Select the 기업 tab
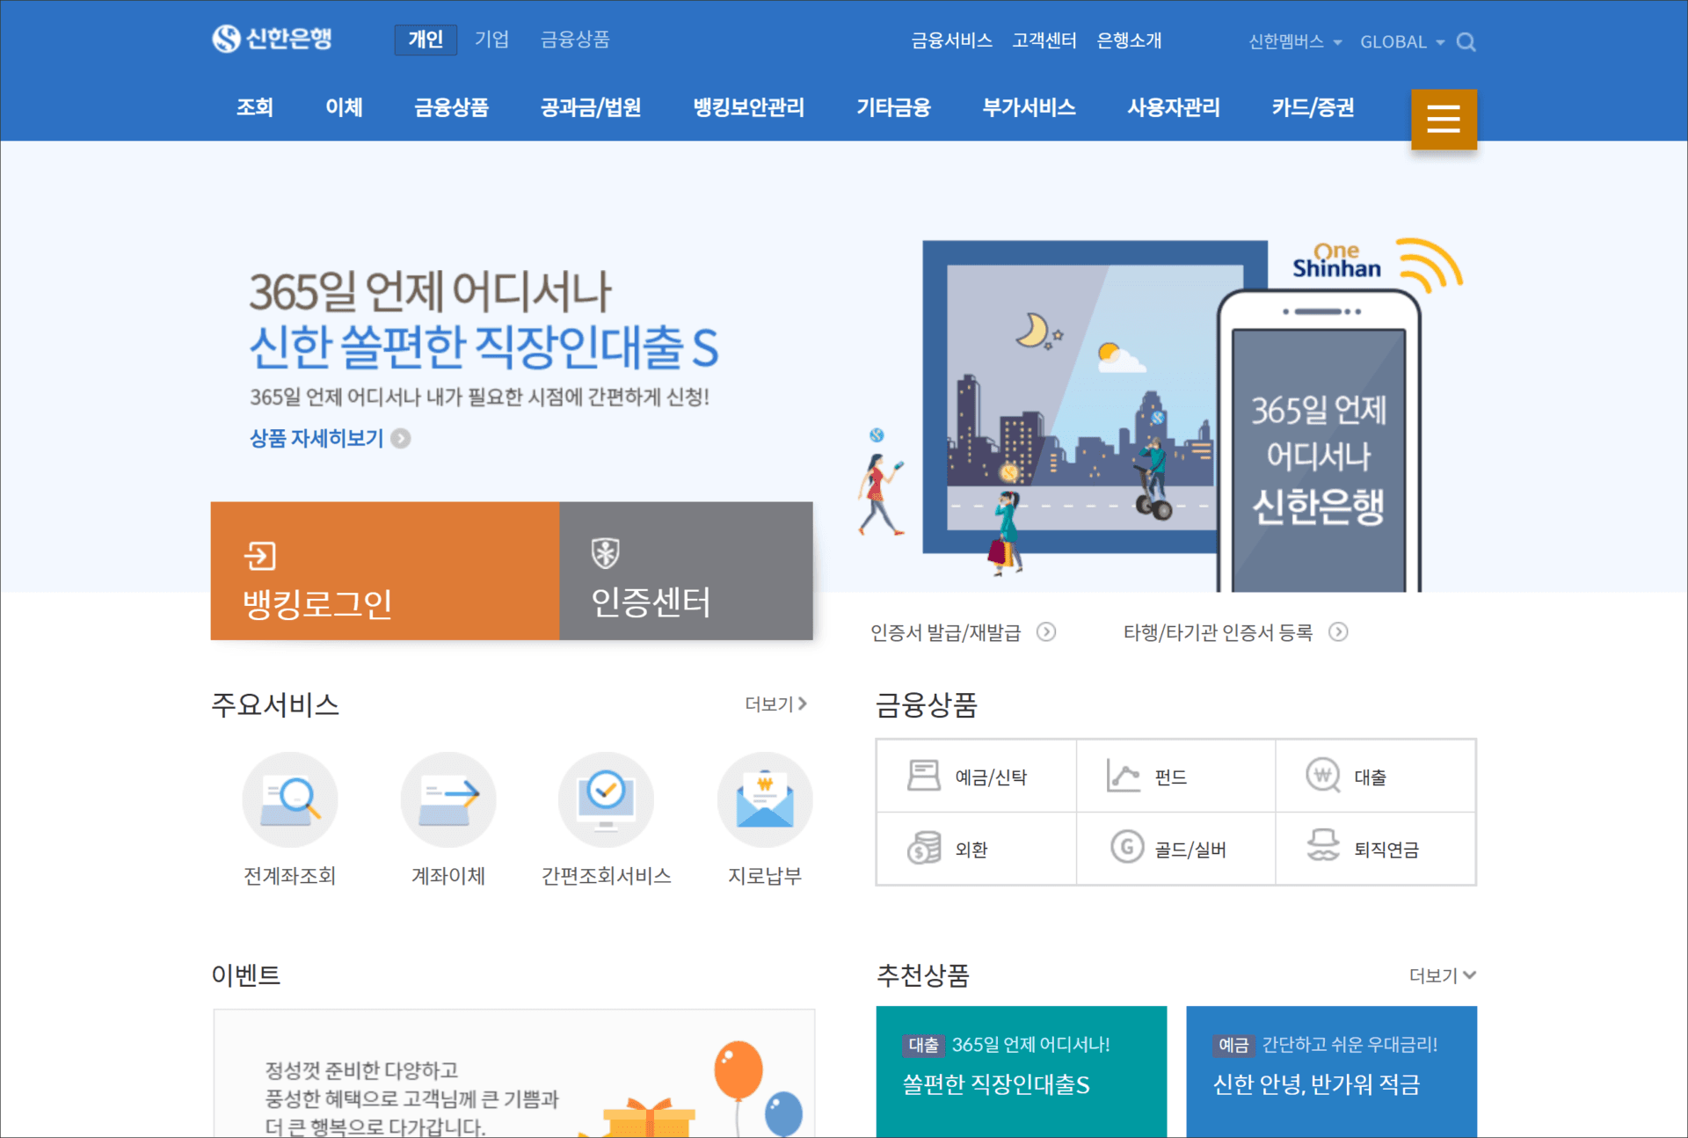The height and width of the screenshot is (1138, 1688). click(x=491, y=40)
